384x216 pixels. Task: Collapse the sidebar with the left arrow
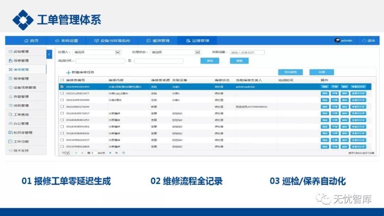point(49,54)
